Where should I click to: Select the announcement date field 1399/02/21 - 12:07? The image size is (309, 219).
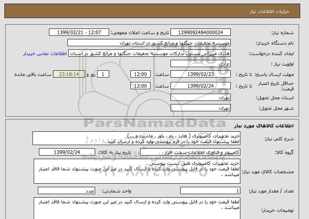(79, 33)
